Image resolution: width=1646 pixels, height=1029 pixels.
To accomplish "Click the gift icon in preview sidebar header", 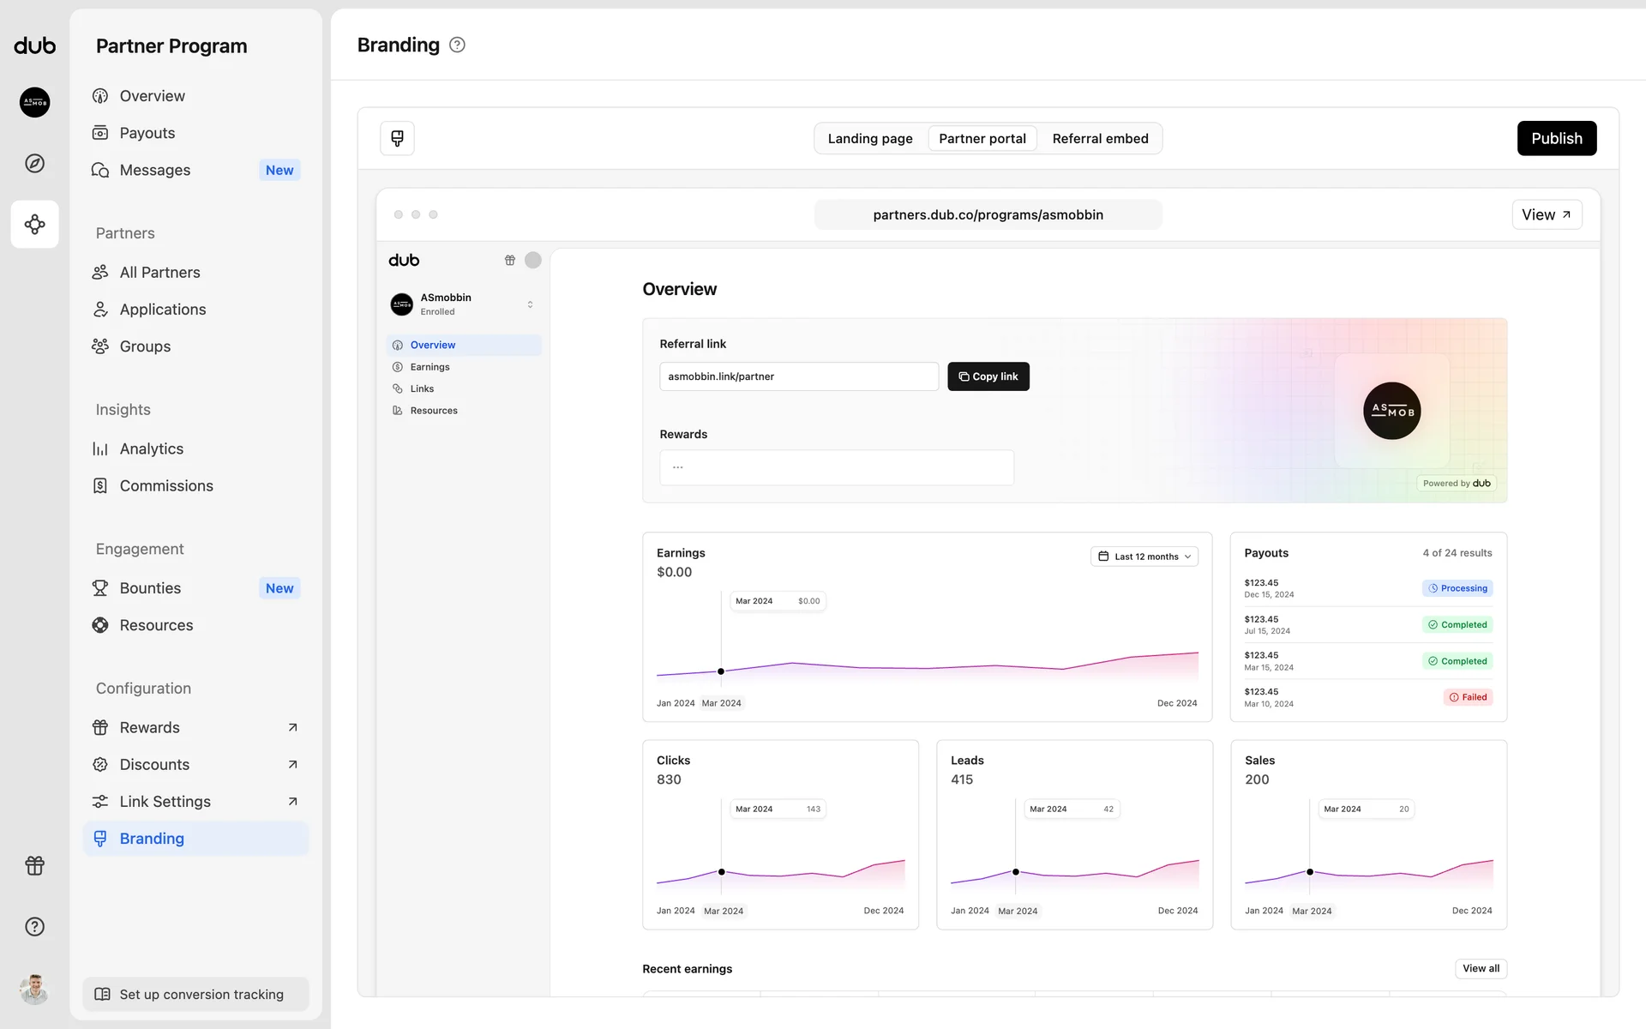I will 509,260.
